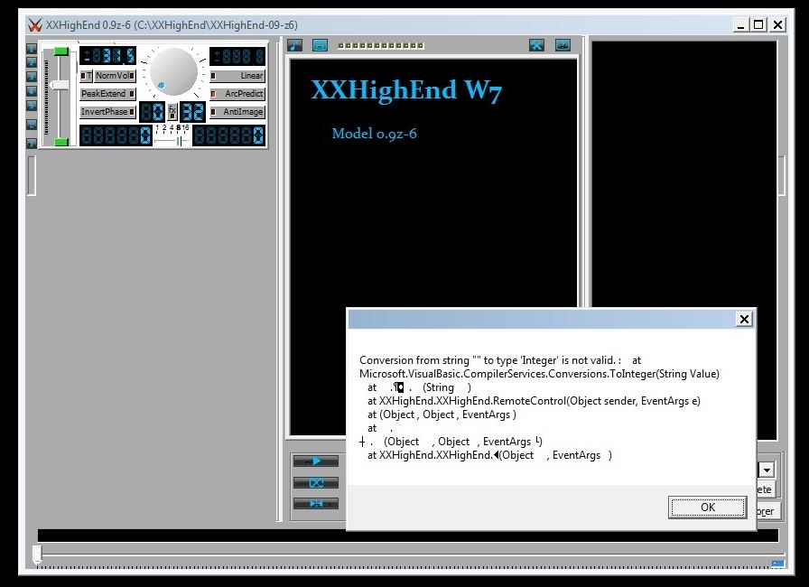The image size is (809, 587).
Task: Click the upper-right dim digit display
Action: point(237,56)
